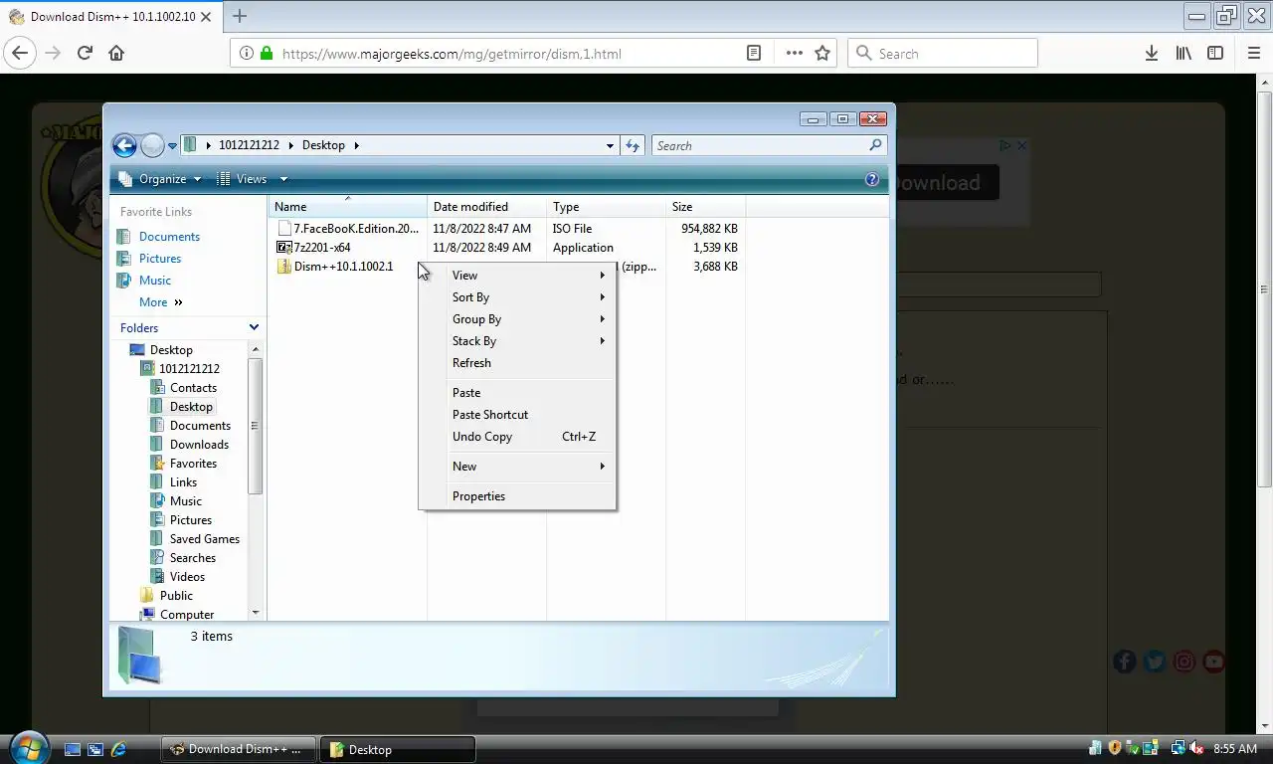The width and height of the screenshot is (1273, 764).
Task: Open the Firefox downloads arrow icon
Action: click(x=1151, y=53)
